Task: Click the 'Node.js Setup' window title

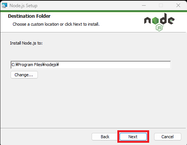Action: (23, 6)
